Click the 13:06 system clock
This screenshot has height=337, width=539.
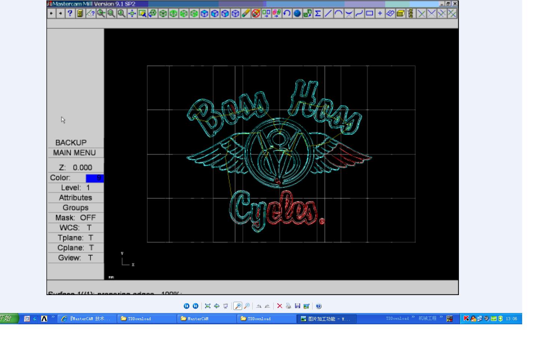[x=511, y=319]
